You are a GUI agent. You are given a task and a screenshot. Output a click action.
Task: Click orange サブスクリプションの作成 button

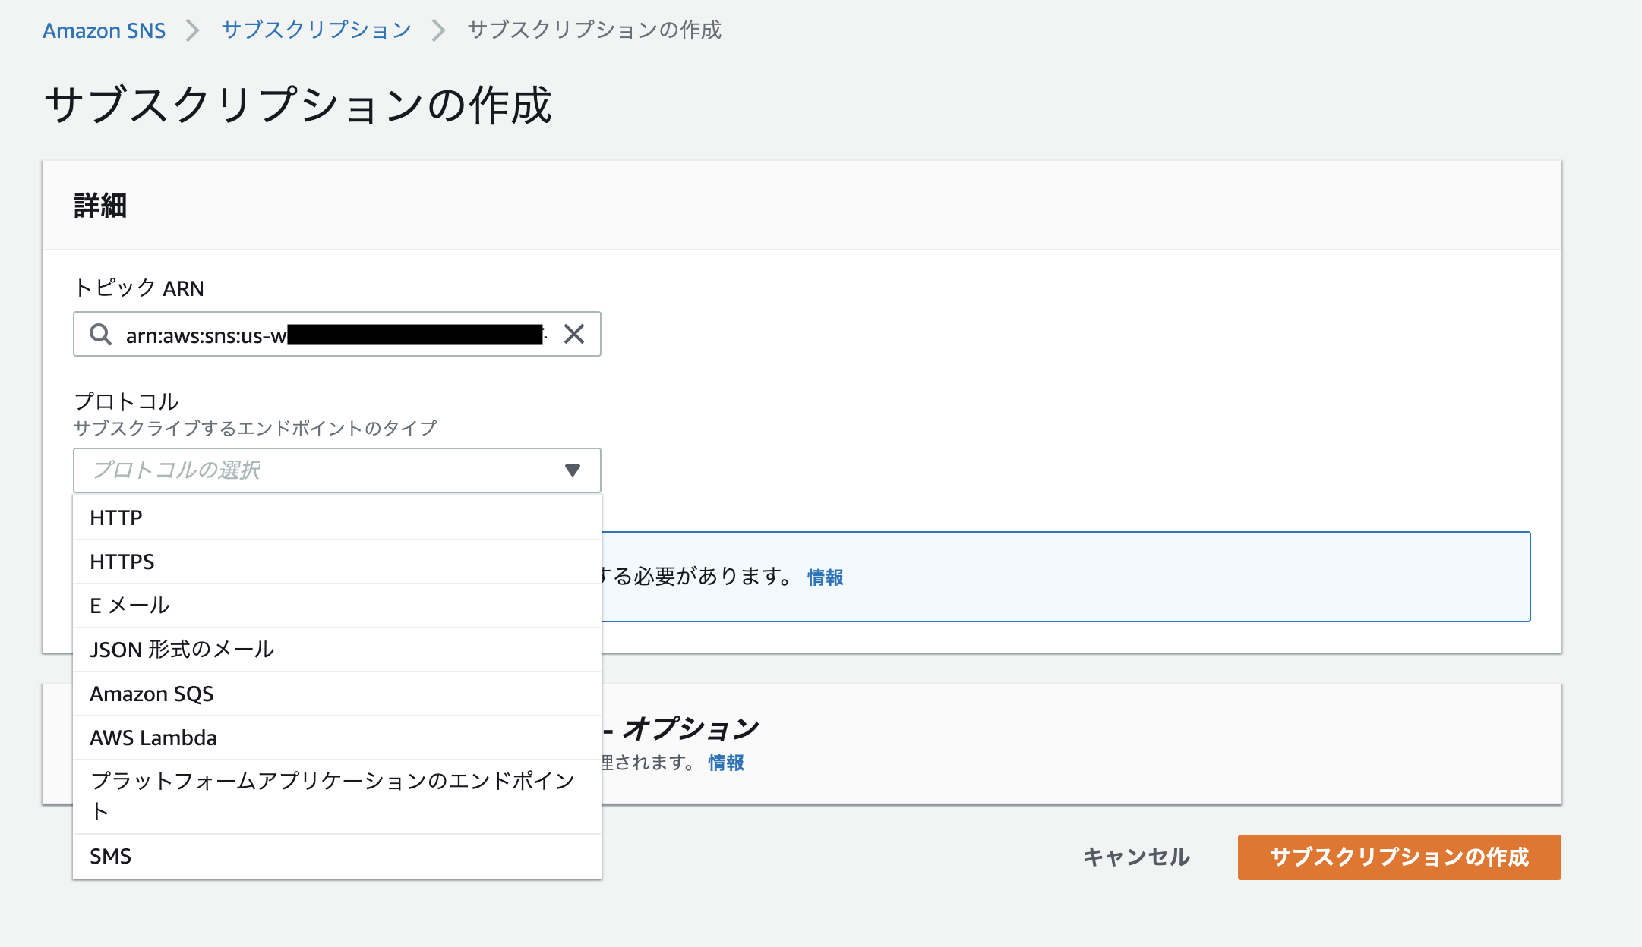pos(1399,857)
